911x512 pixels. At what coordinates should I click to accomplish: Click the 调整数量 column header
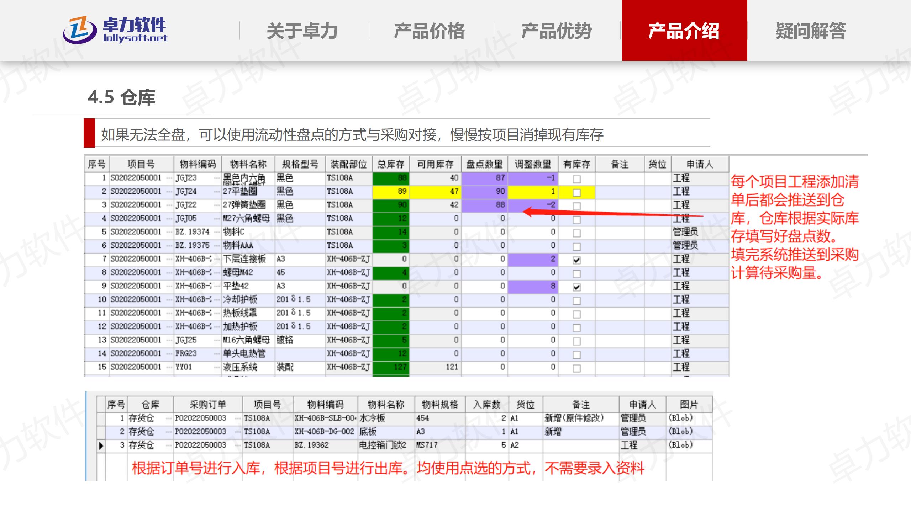pyautogui.click(x=533, y=164)
